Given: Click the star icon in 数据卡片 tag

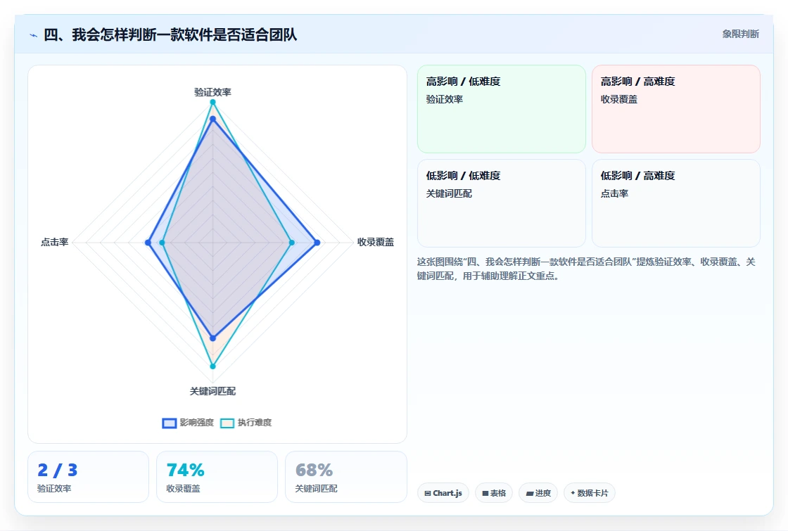Looking at the screenshot, I should pos(573,493).
